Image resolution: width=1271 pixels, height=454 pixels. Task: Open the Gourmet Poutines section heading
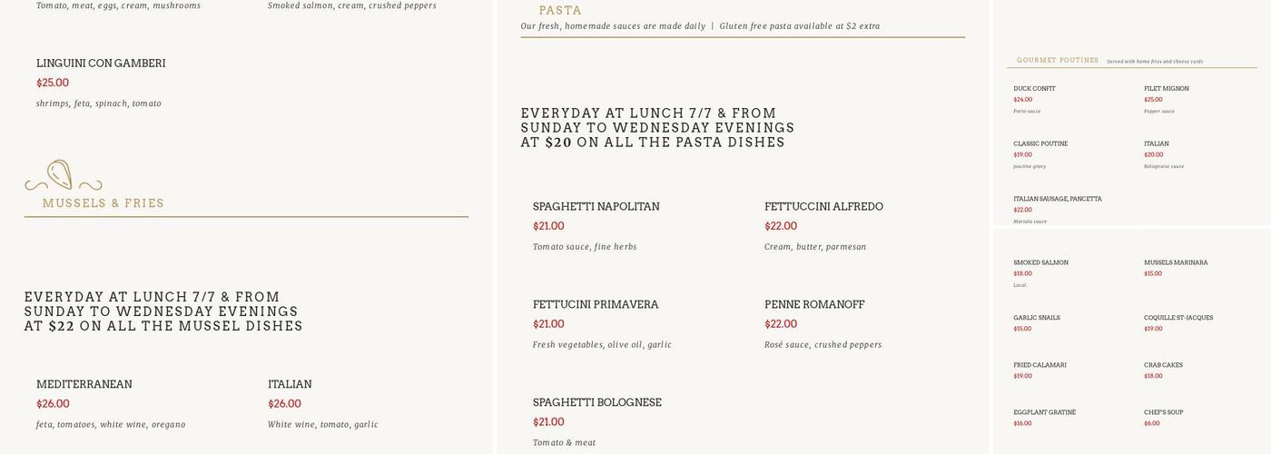(x=1058, y=61)
